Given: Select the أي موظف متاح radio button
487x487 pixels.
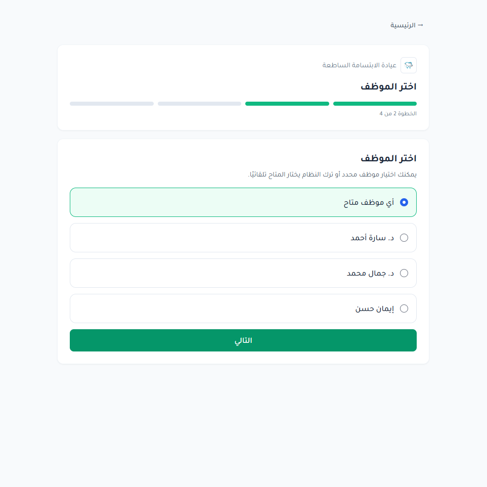Looking at the screenshot, I should [x=404, y=202].
